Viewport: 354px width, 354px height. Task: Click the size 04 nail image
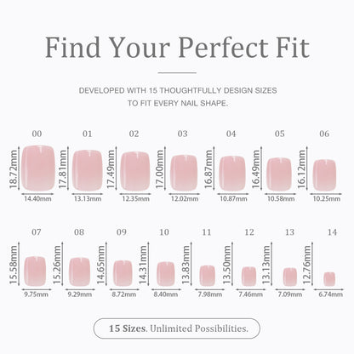tap(232, 173)
